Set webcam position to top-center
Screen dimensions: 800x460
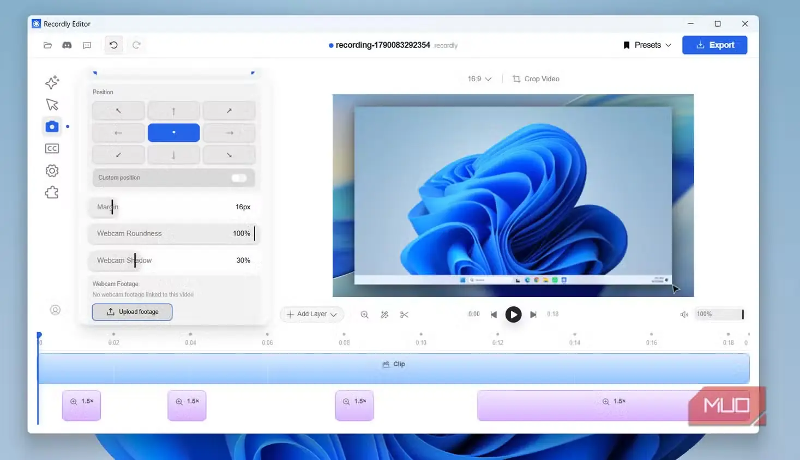173,111
